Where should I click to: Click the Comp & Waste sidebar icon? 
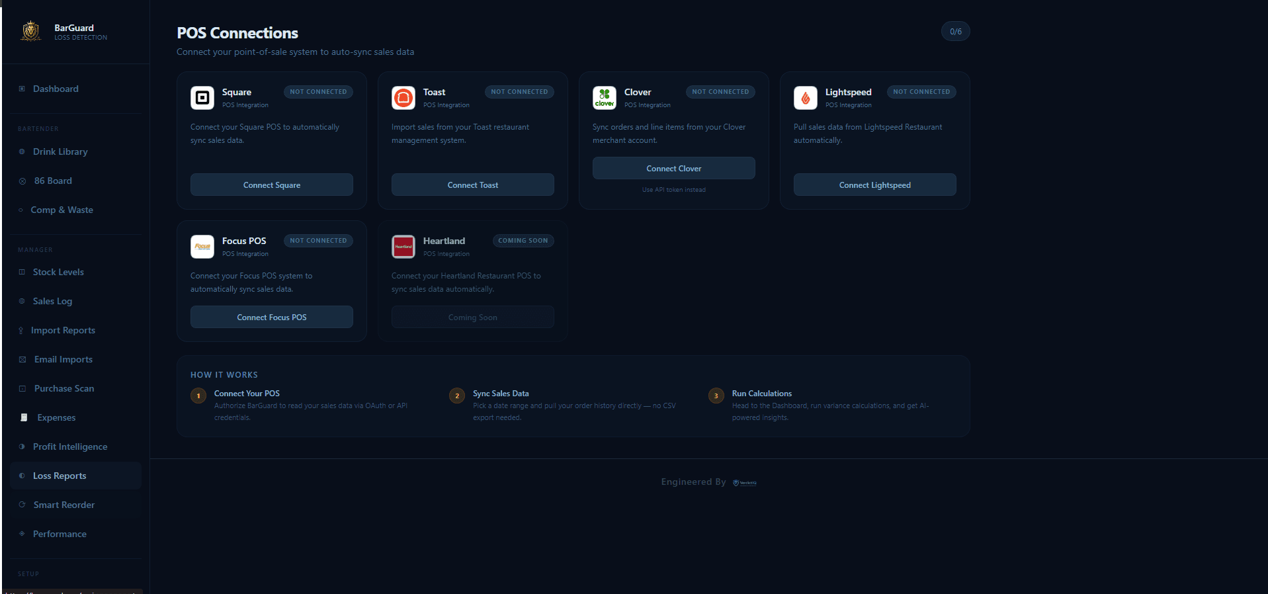21,210
